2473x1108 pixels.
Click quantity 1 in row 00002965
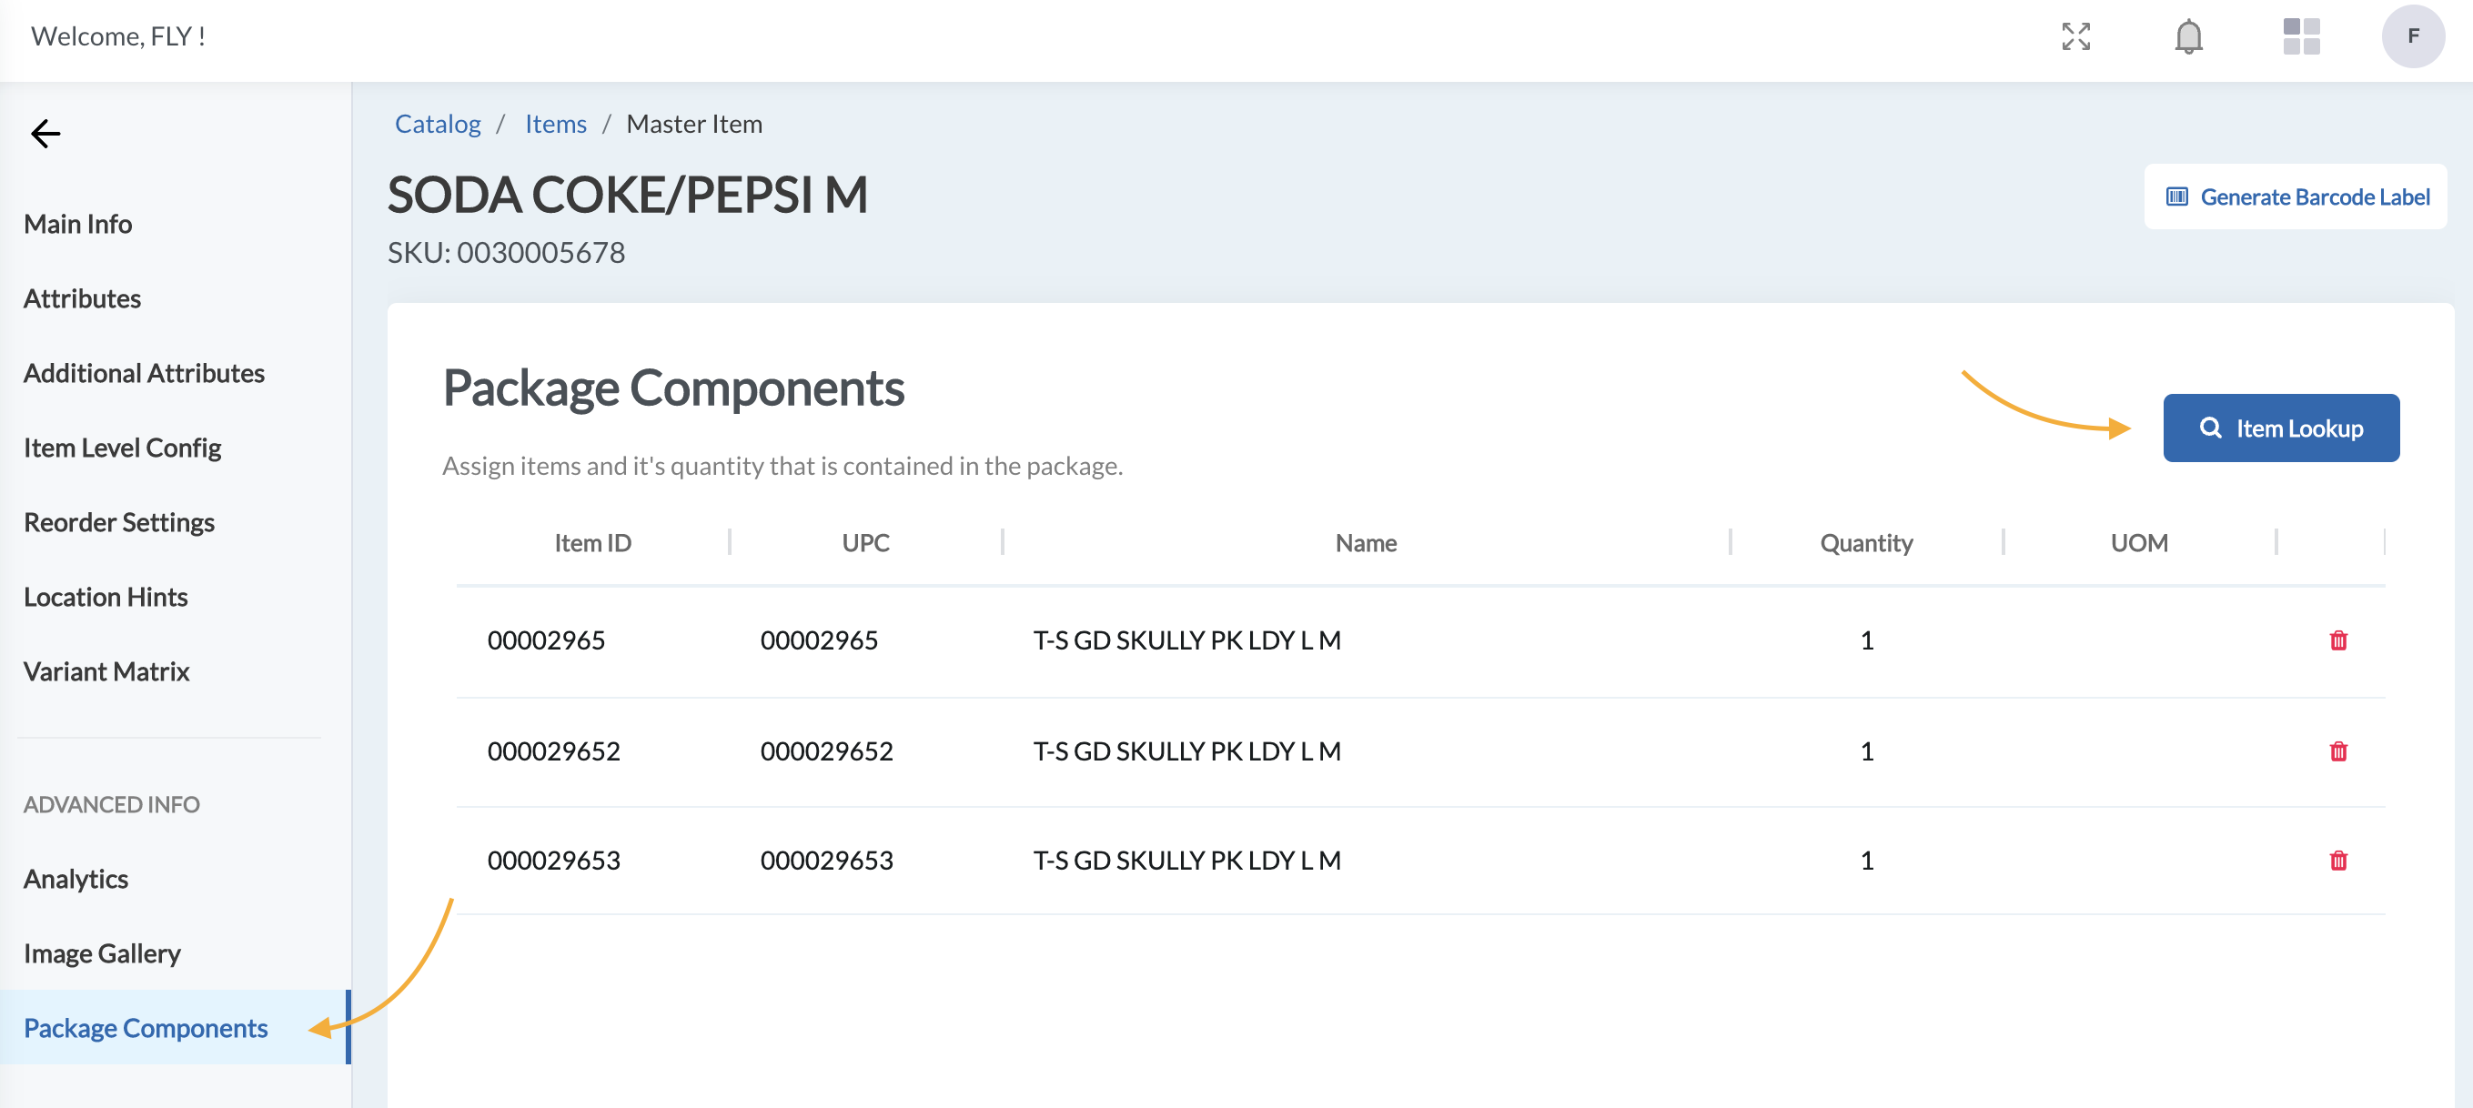(x=1866, y=640)
